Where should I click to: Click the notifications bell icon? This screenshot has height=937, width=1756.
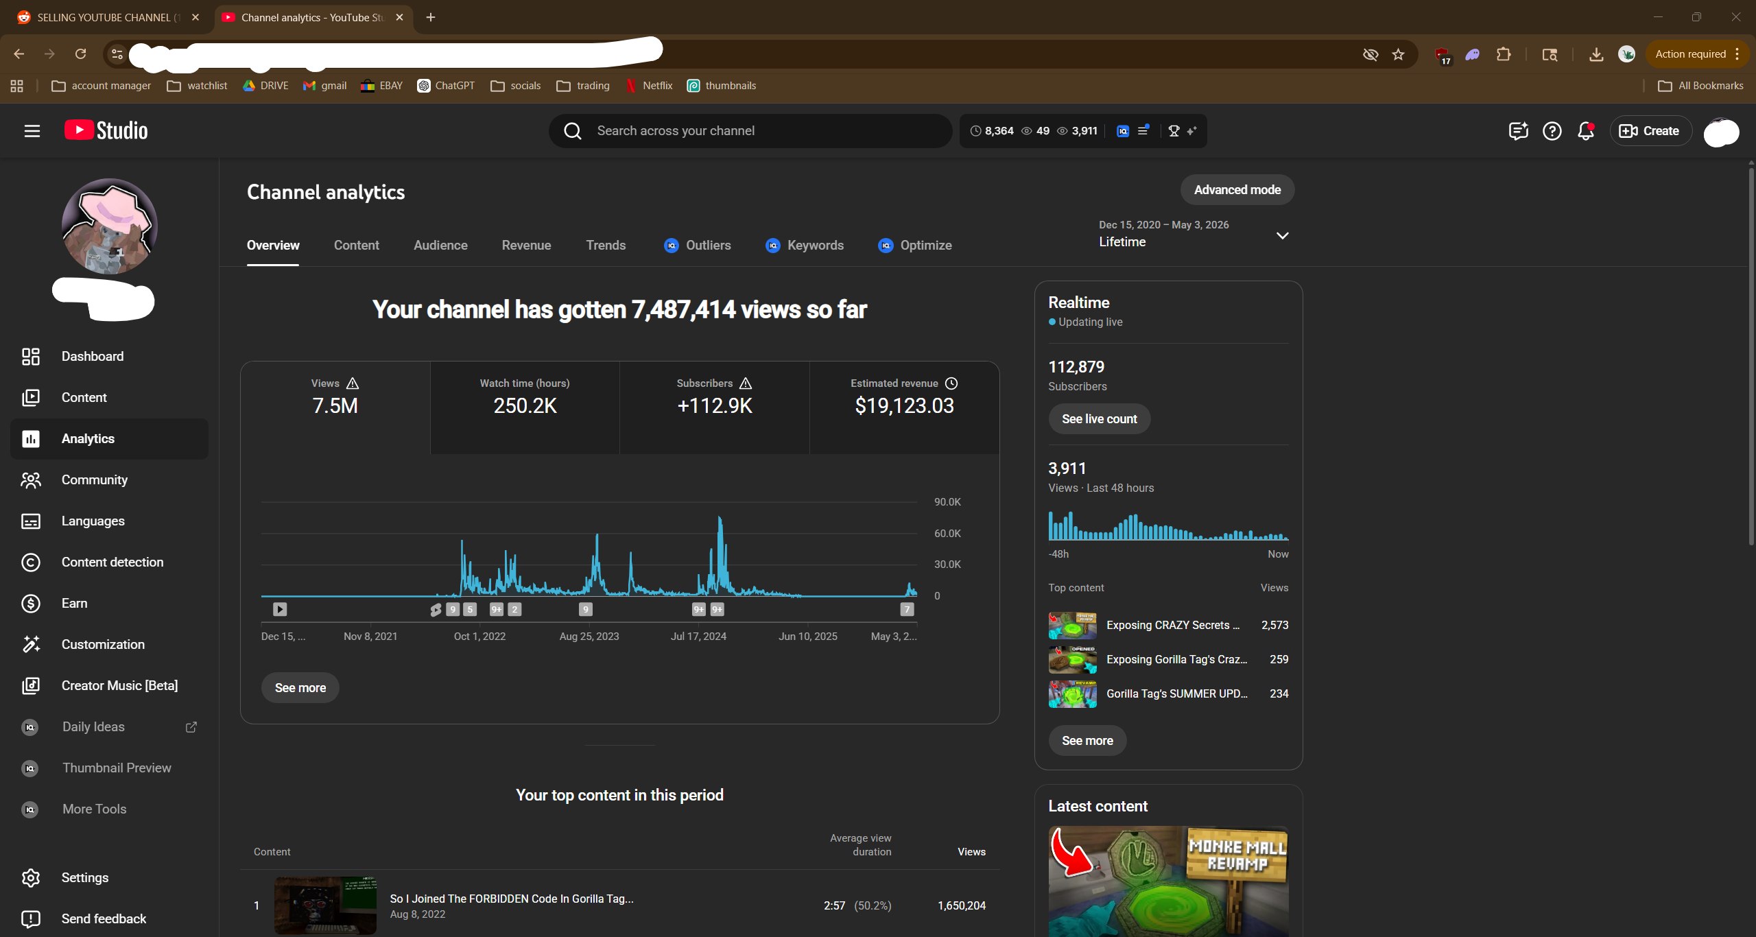[x=1585, y=131]
